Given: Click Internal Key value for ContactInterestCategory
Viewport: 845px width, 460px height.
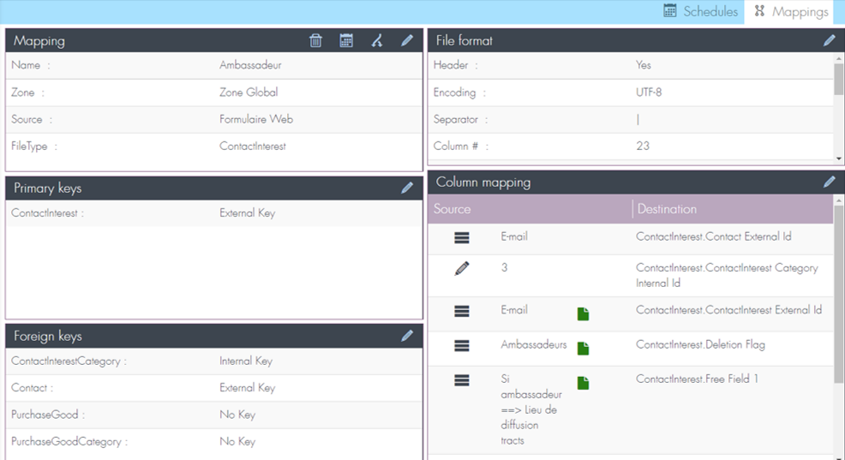Looking at the screenshot, I should 246,361.
